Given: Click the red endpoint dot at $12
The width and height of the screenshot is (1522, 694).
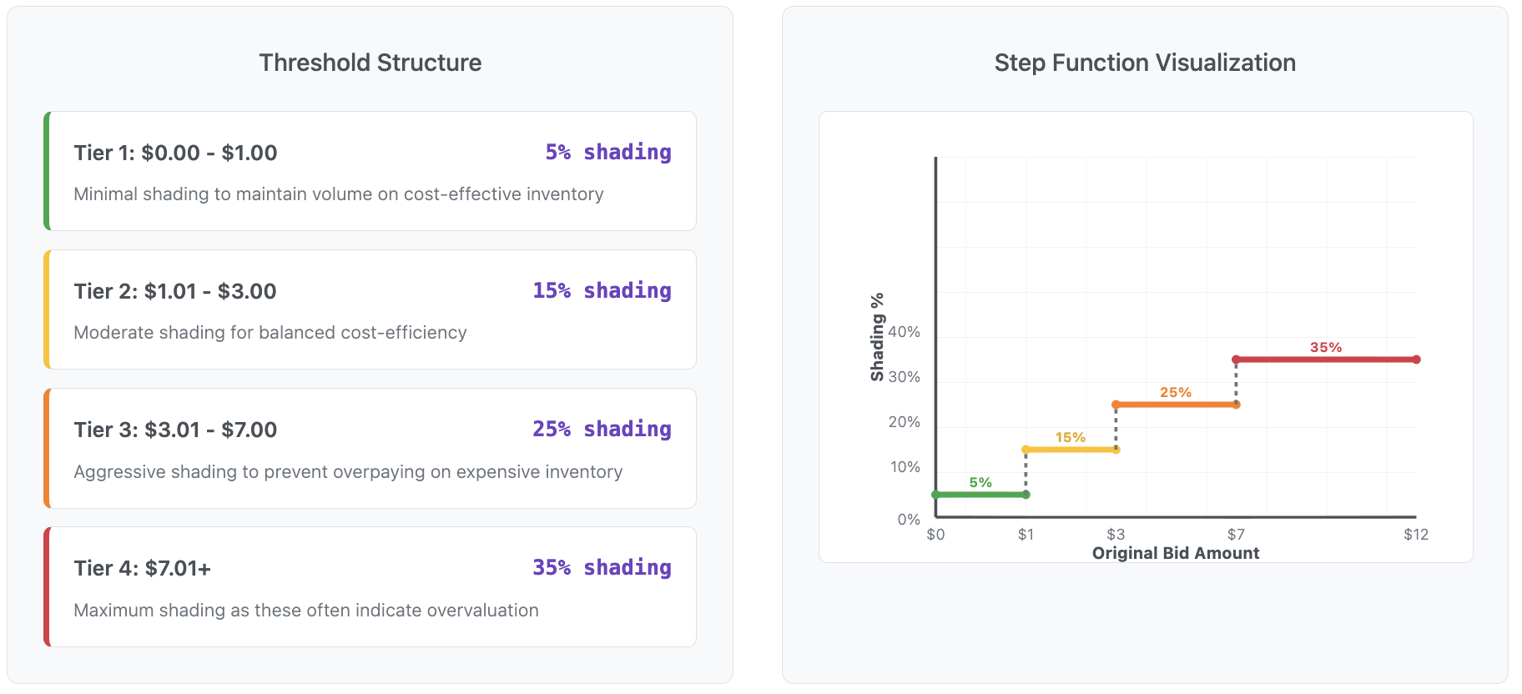Looking at the screenshot, I should coord(1416,360).
